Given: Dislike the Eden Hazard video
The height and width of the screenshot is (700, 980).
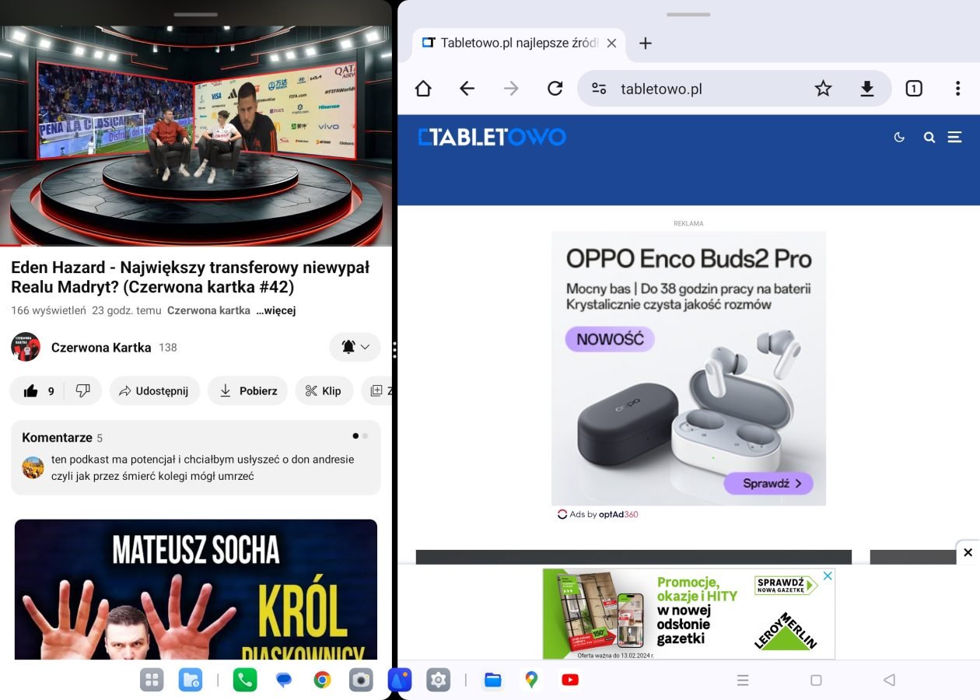Looking at the screenshot, I should [x=82, y=391].
